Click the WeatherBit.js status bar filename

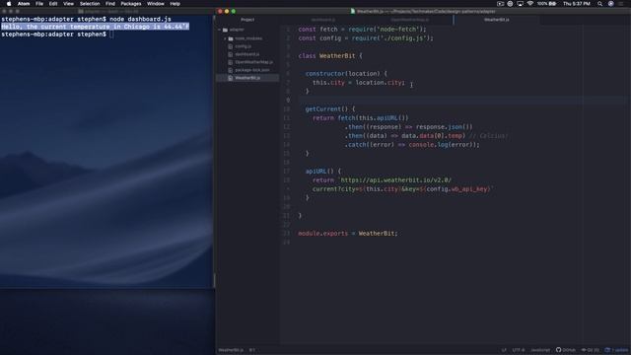231,350
